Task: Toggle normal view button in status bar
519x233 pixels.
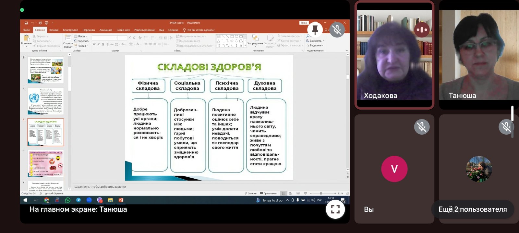Action: tap(284, 193)
